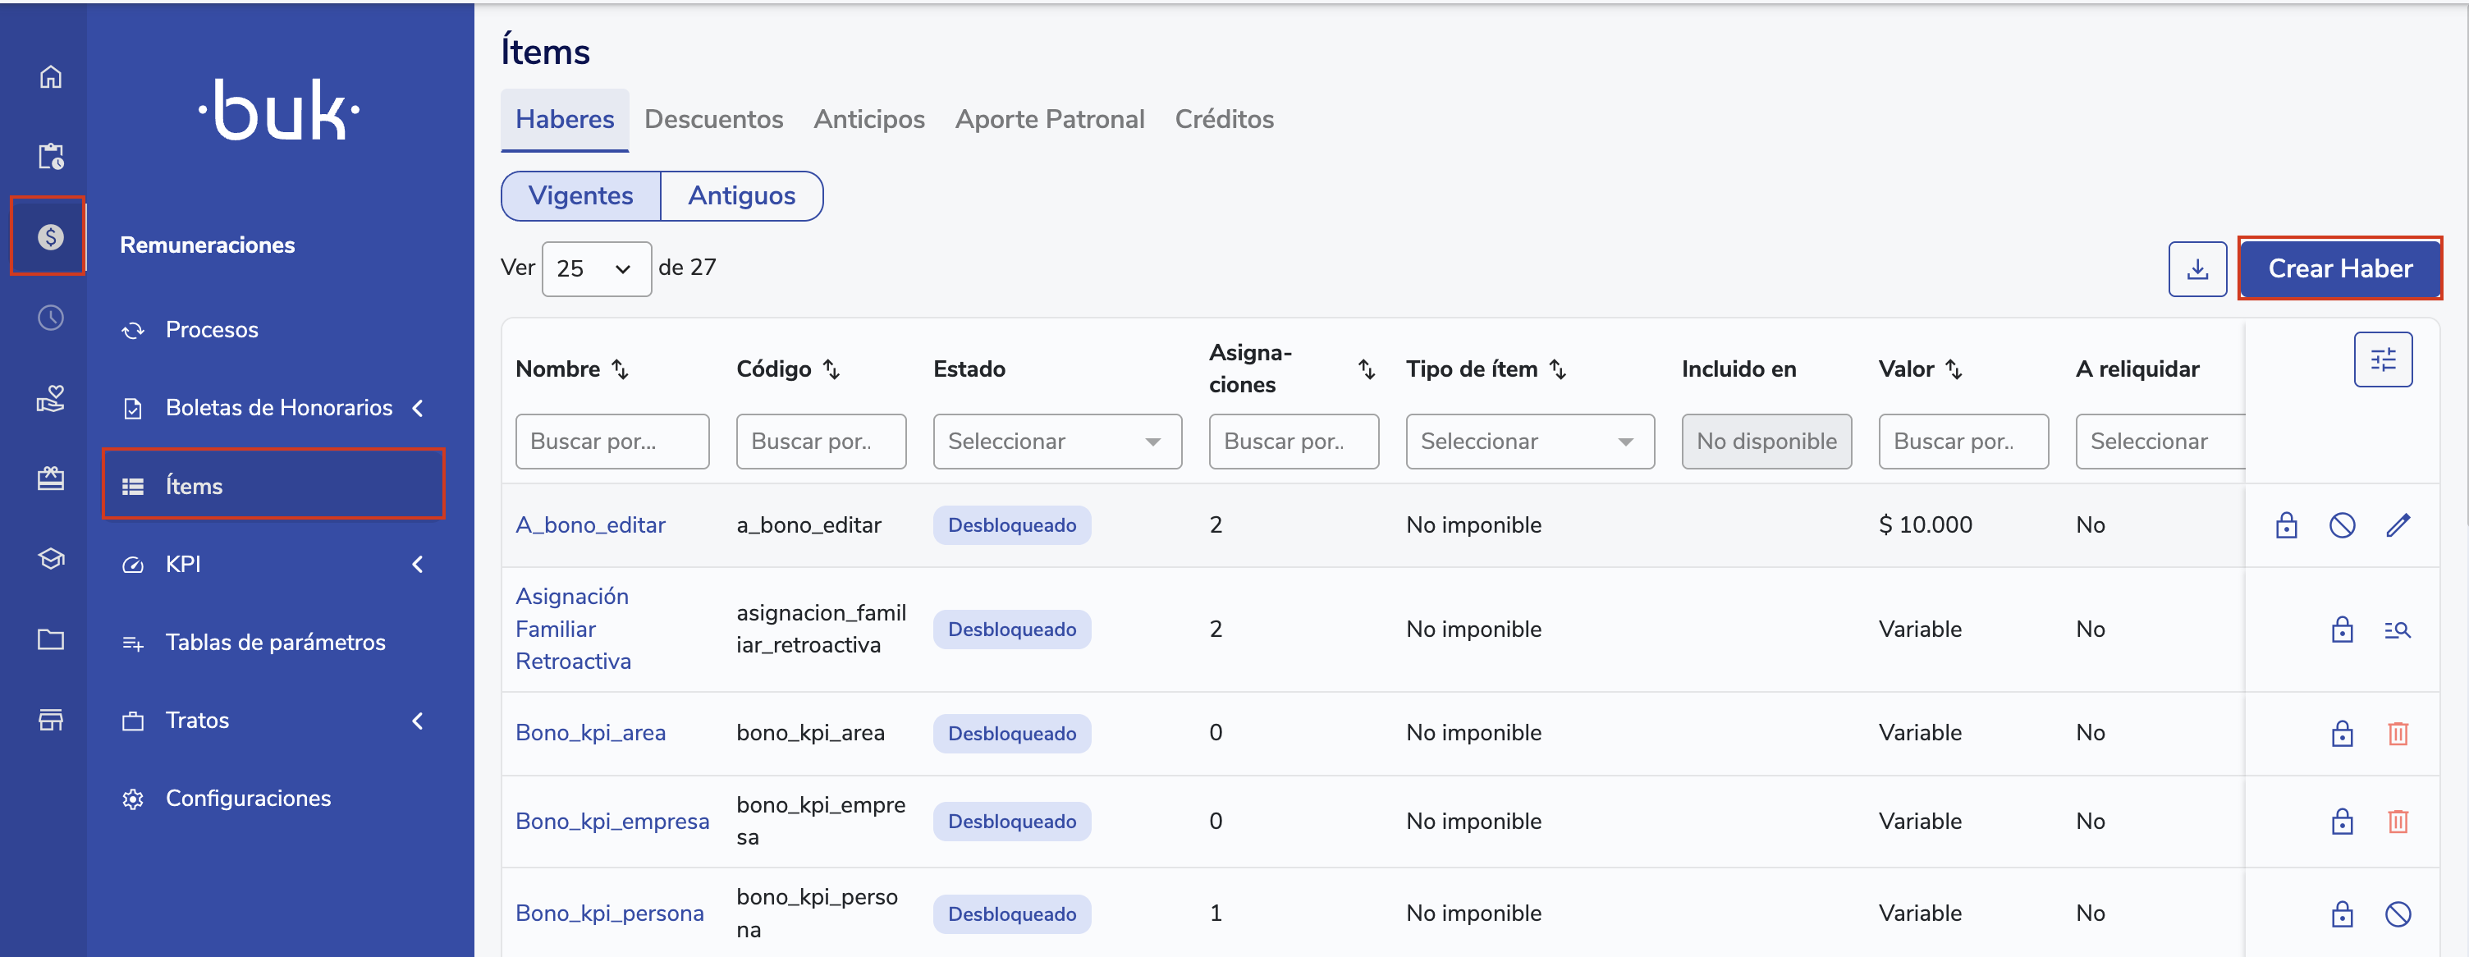Click the lock icon for A_bono_editar

tap(2286, 525)
